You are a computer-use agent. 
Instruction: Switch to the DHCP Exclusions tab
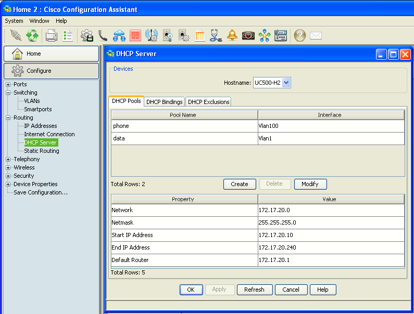tap(209, 102)
